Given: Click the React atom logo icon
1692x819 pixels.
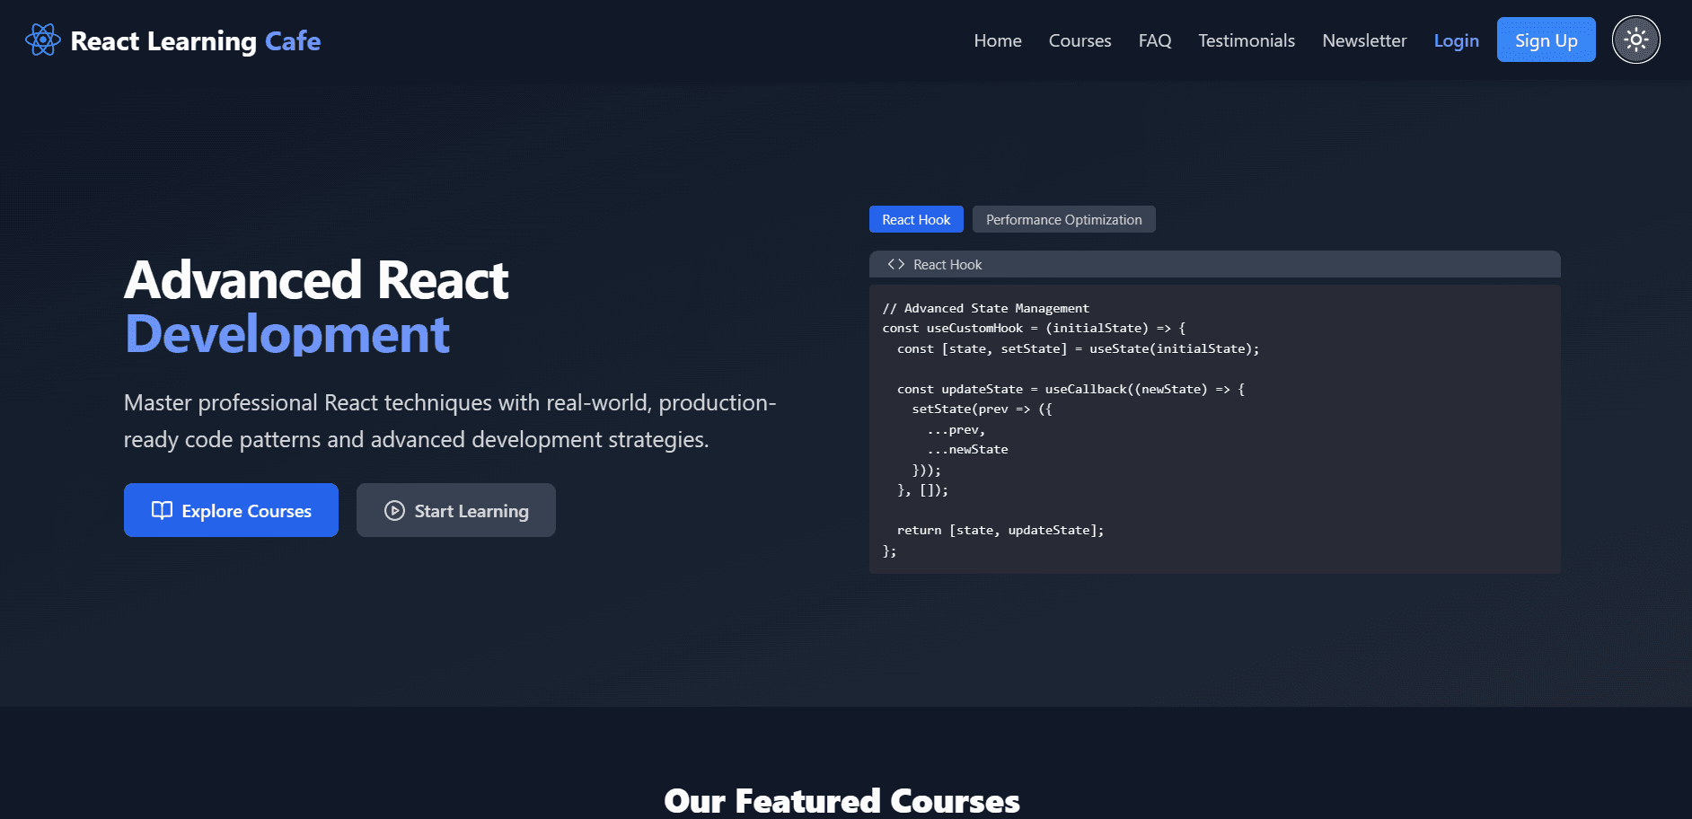Looking at the screenshot, I should [x=42, y=40].
